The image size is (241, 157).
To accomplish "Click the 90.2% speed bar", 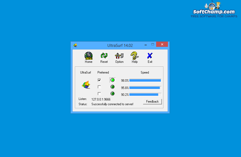I will [x=145, y=94].
